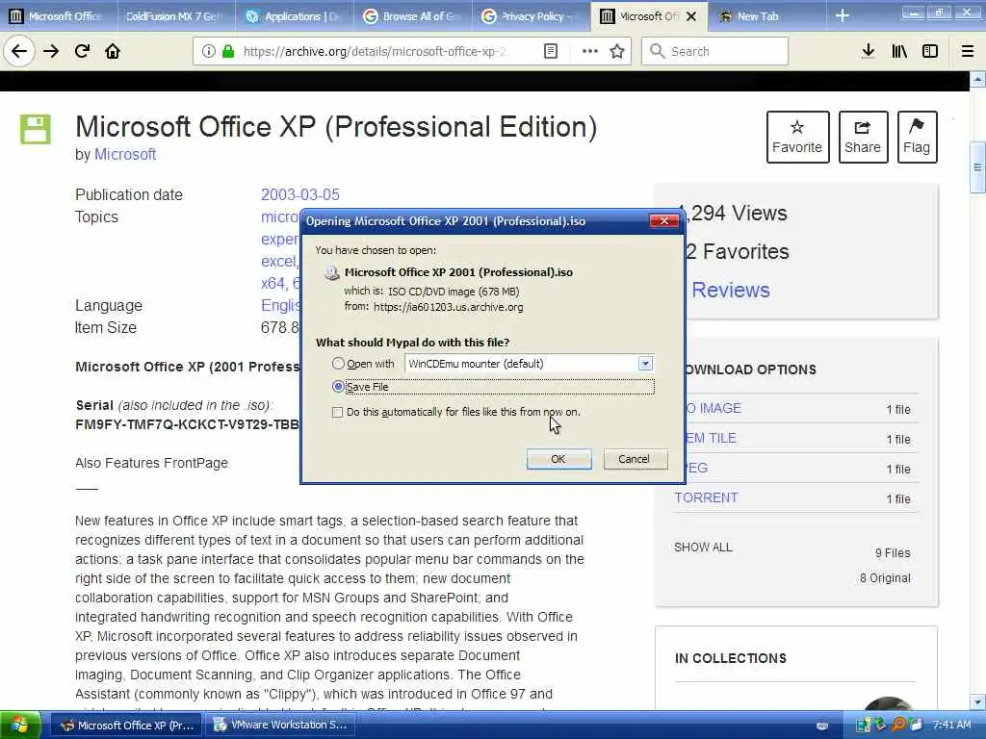
Task: Toggle the sidebar toolbar icon
Action: 930,52
